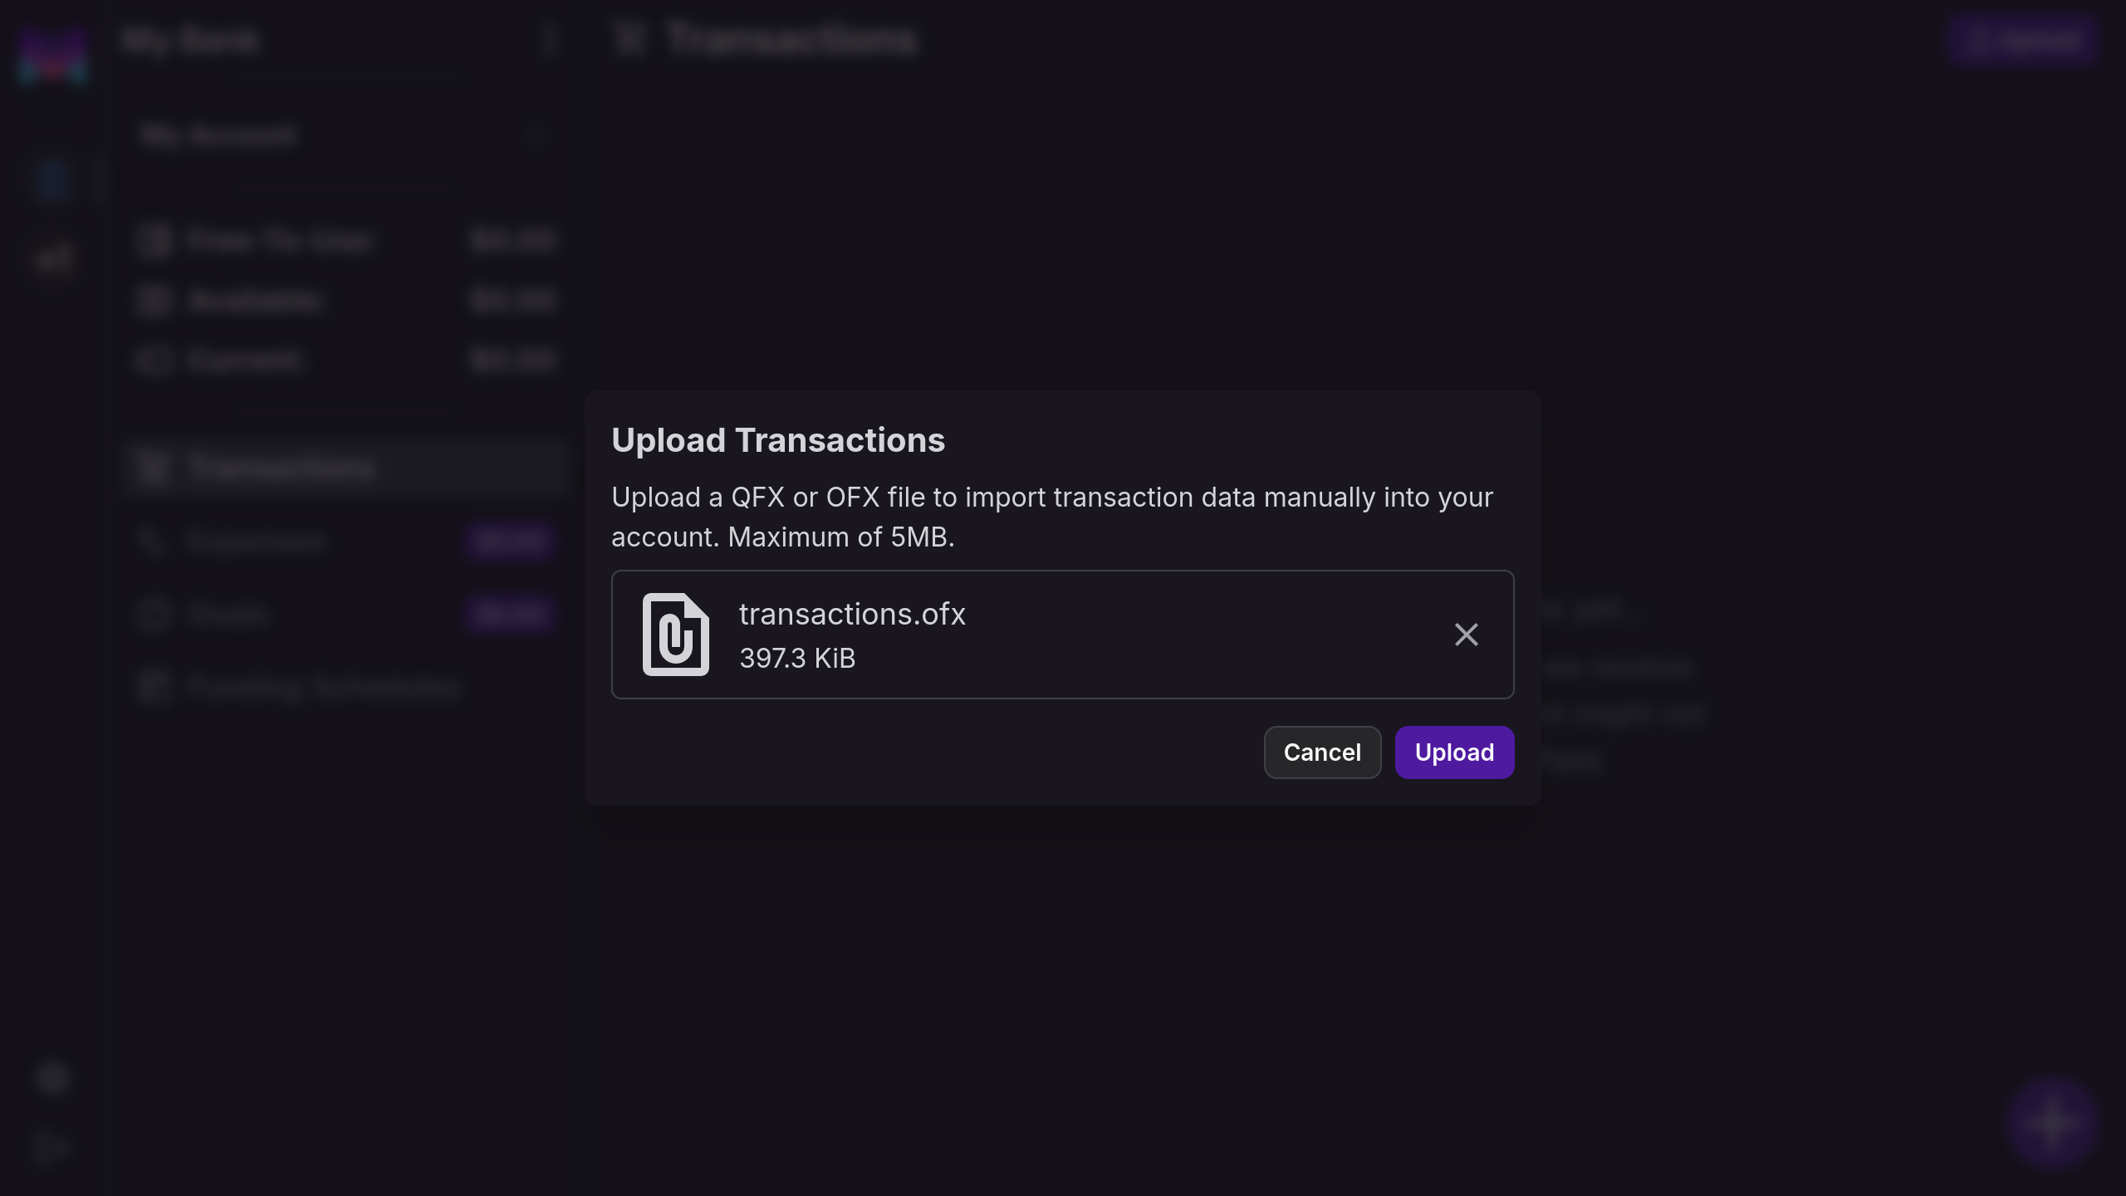Remove the transactions.ofx file with X
2126x1196 pixels.
tap(1466, 635)
